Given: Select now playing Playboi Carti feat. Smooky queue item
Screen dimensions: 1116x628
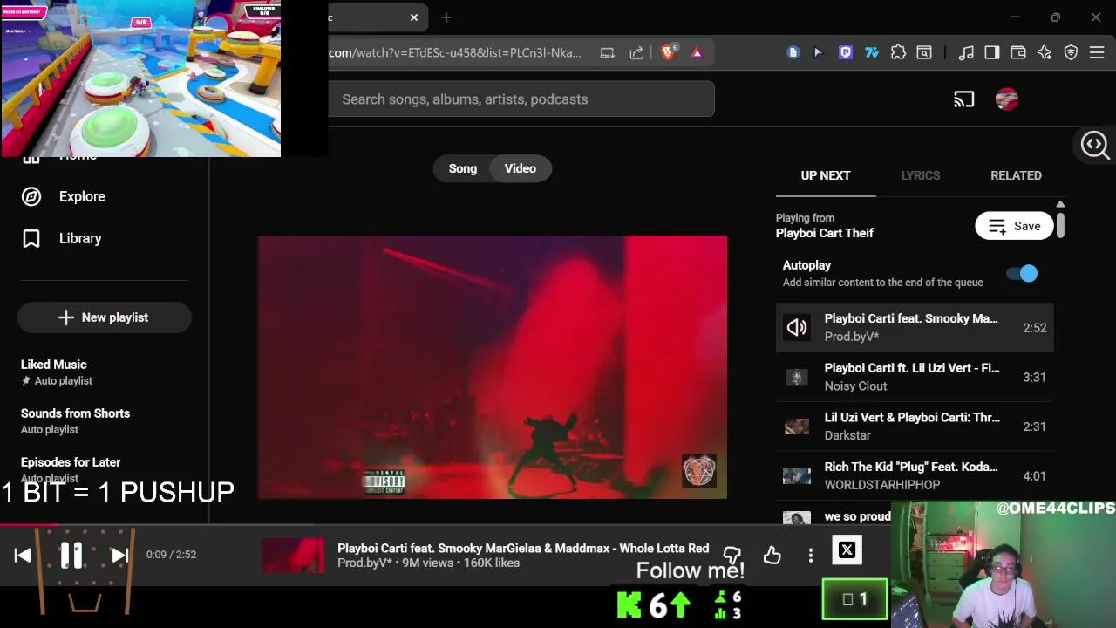Looking at the screenshot, I should pos(915,327).
